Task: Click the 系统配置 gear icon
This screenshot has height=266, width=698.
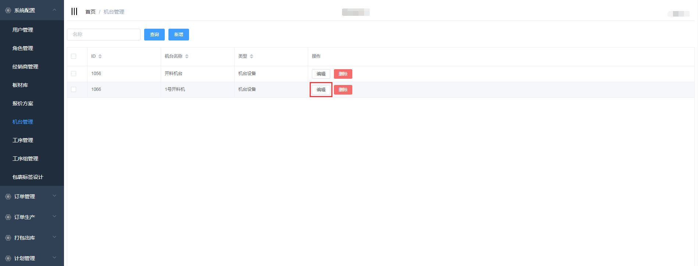Action: point(8,10)
